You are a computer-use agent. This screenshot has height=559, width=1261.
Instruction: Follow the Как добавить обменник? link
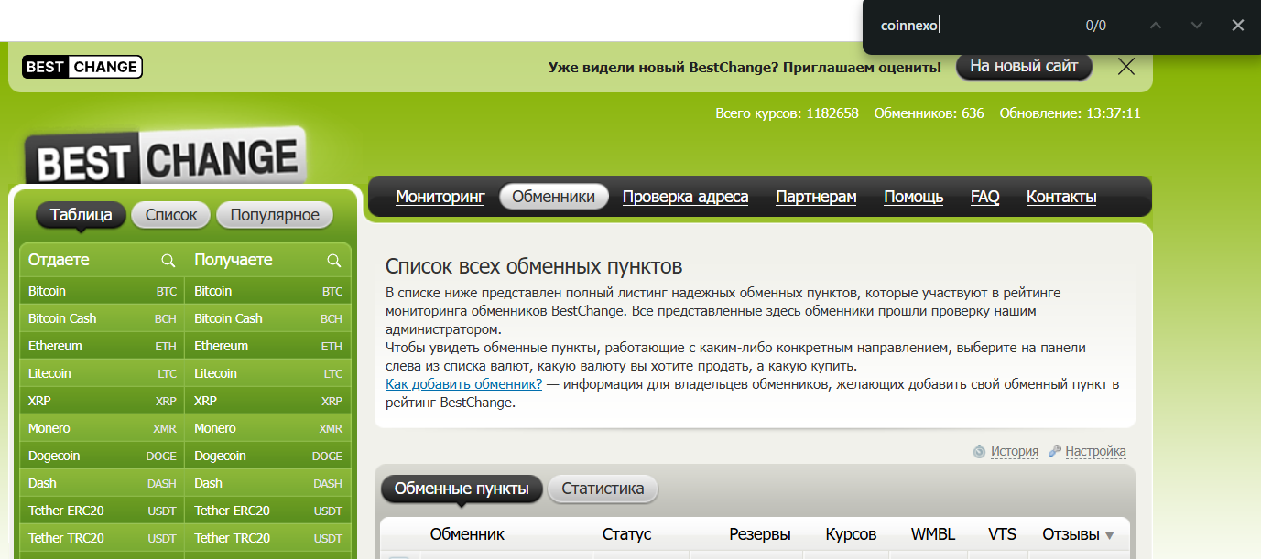tap(463, 384)
